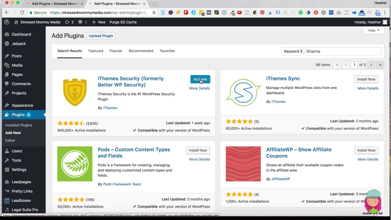Open Leadpages in the sidebar
The image size is (391, 220).
point(21,182)
